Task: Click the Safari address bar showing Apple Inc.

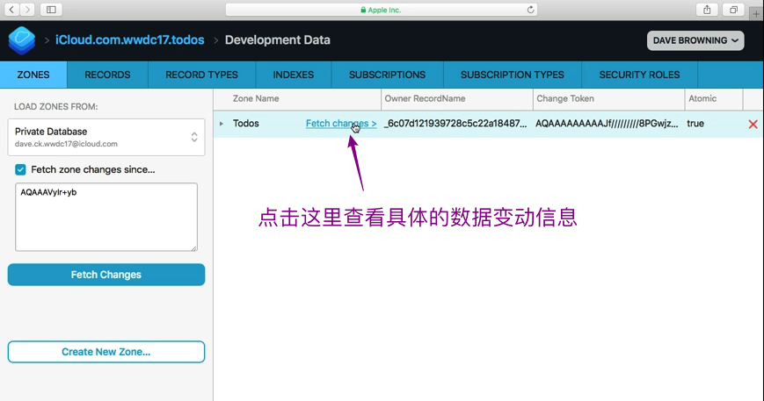Action: click(381, 10)
